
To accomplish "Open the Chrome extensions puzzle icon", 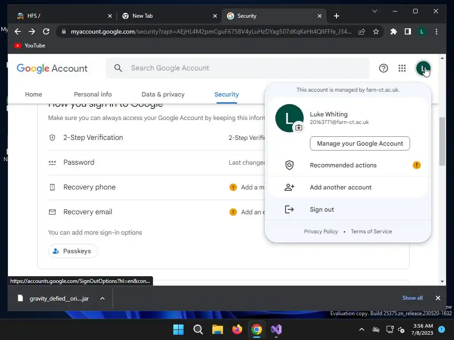I will point(394,31).
